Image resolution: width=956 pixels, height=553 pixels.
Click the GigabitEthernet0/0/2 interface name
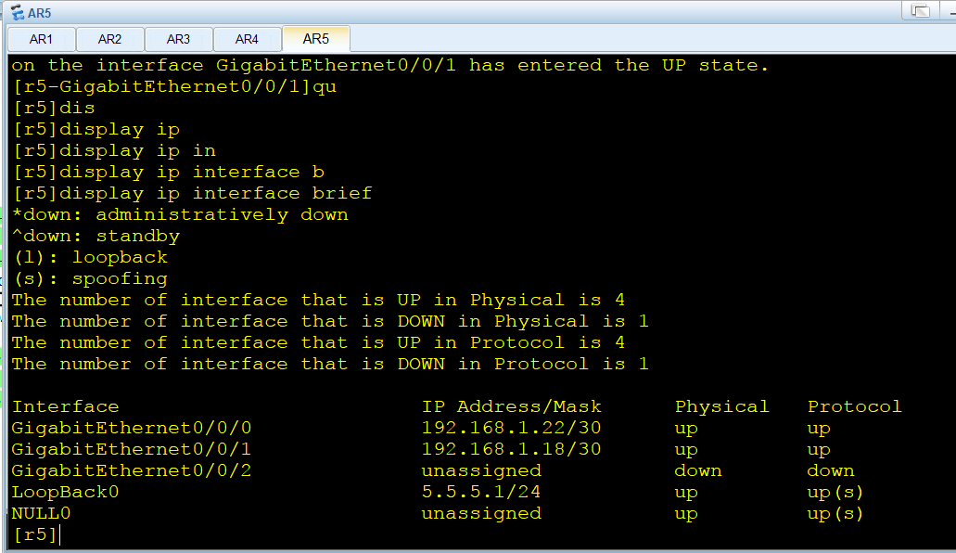click(131, 470)
